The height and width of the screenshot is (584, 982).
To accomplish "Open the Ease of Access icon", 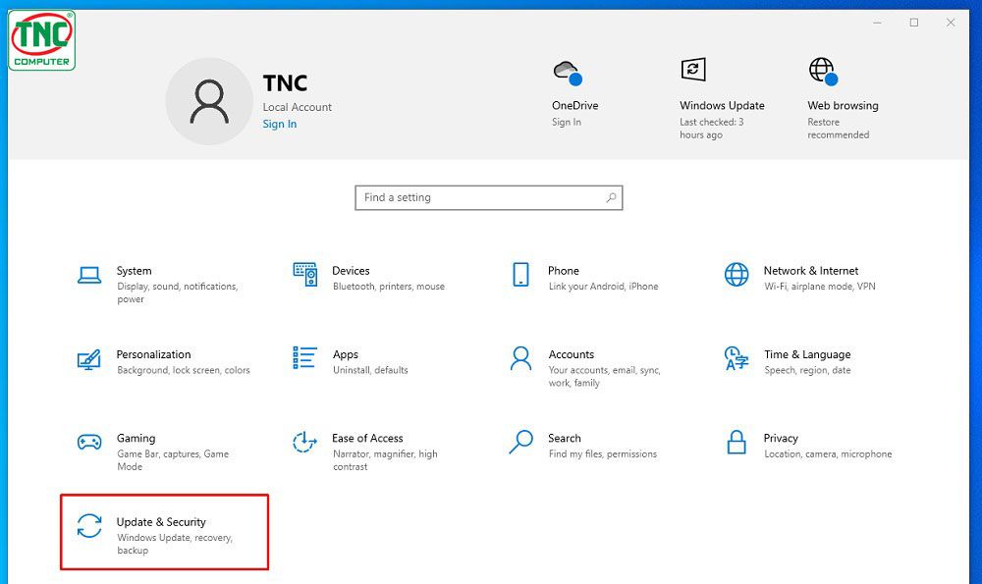I will click(305, 442).
